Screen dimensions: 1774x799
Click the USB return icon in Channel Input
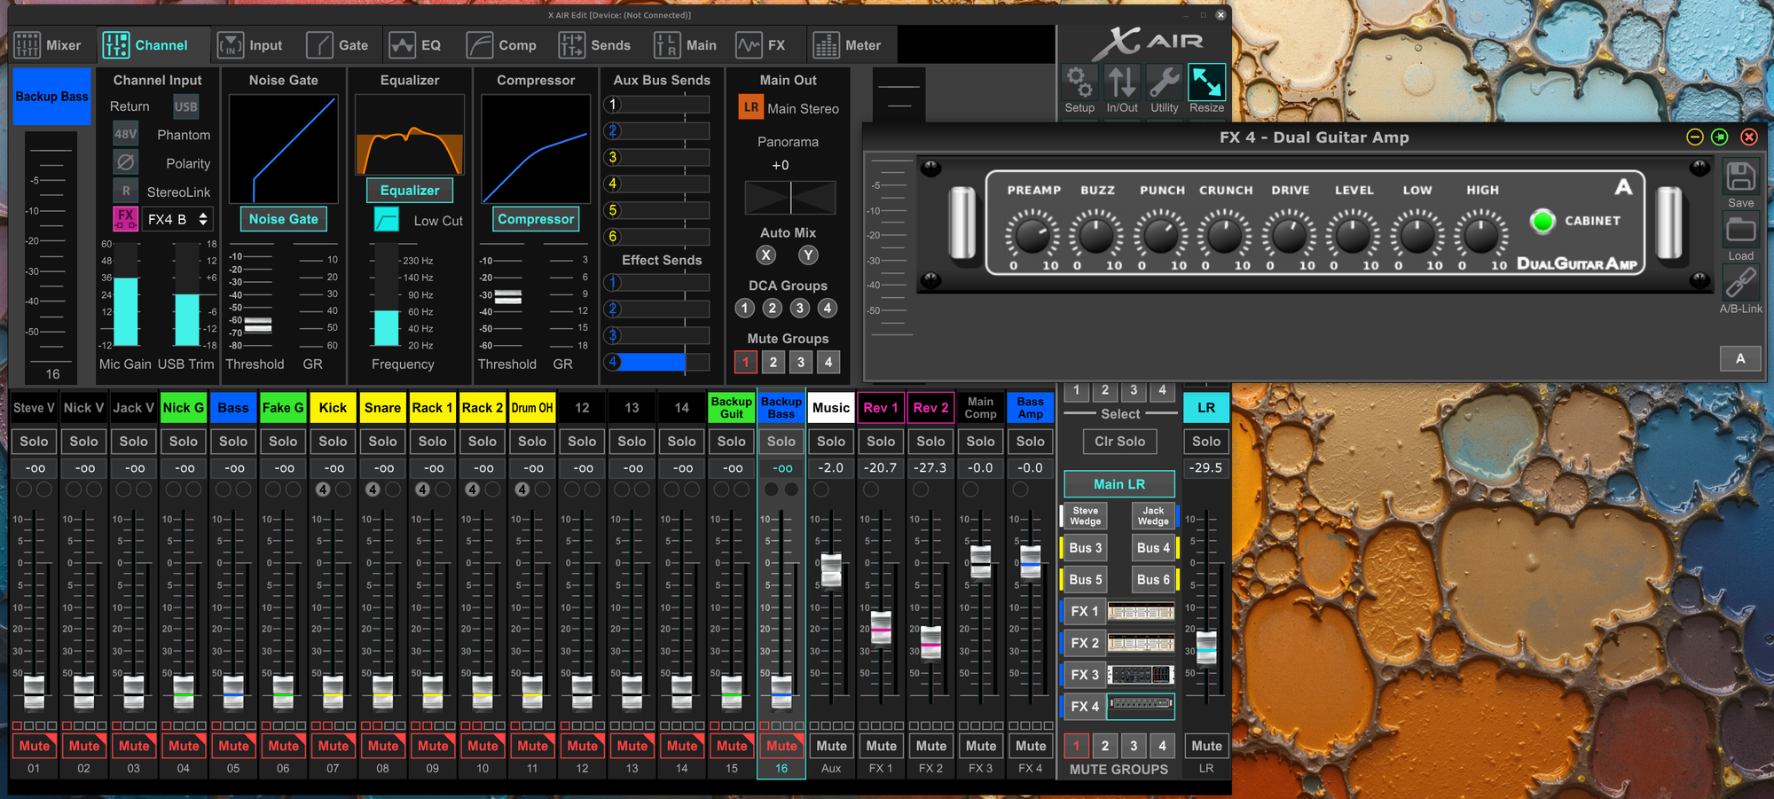pyautogui.click(x=185, y=106)
